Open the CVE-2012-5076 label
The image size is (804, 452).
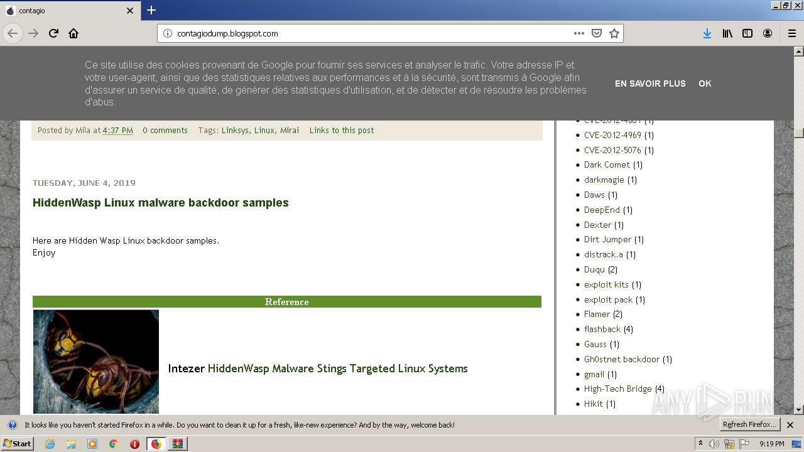612,150
